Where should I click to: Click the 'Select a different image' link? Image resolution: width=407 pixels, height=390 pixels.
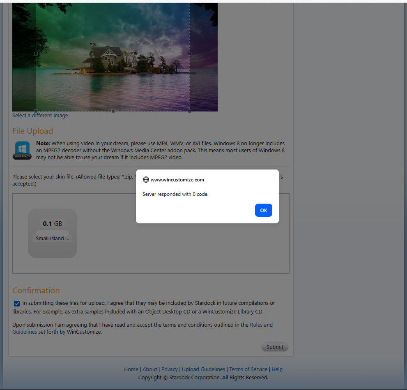coord(40,116)
